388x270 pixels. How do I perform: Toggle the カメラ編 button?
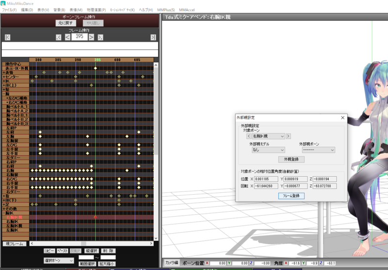172,263
